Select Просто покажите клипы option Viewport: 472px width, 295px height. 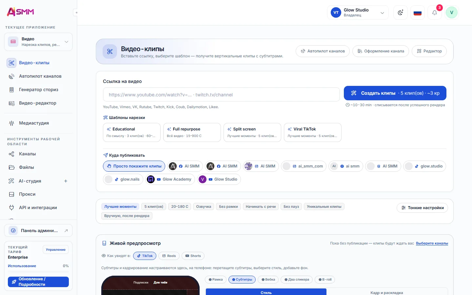click(134, 166)
